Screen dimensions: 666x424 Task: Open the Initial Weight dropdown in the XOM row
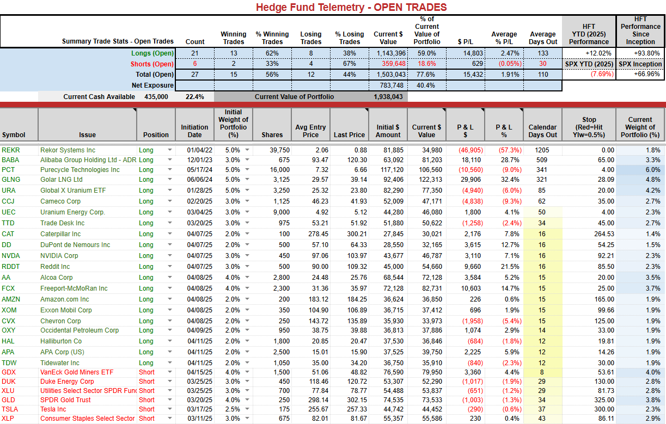point(248,310)
